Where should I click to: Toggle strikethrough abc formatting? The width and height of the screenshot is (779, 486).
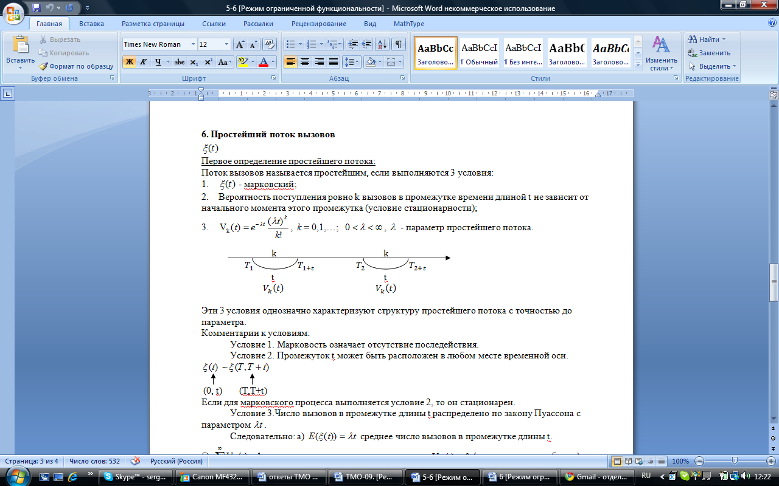tap(180, 62)
